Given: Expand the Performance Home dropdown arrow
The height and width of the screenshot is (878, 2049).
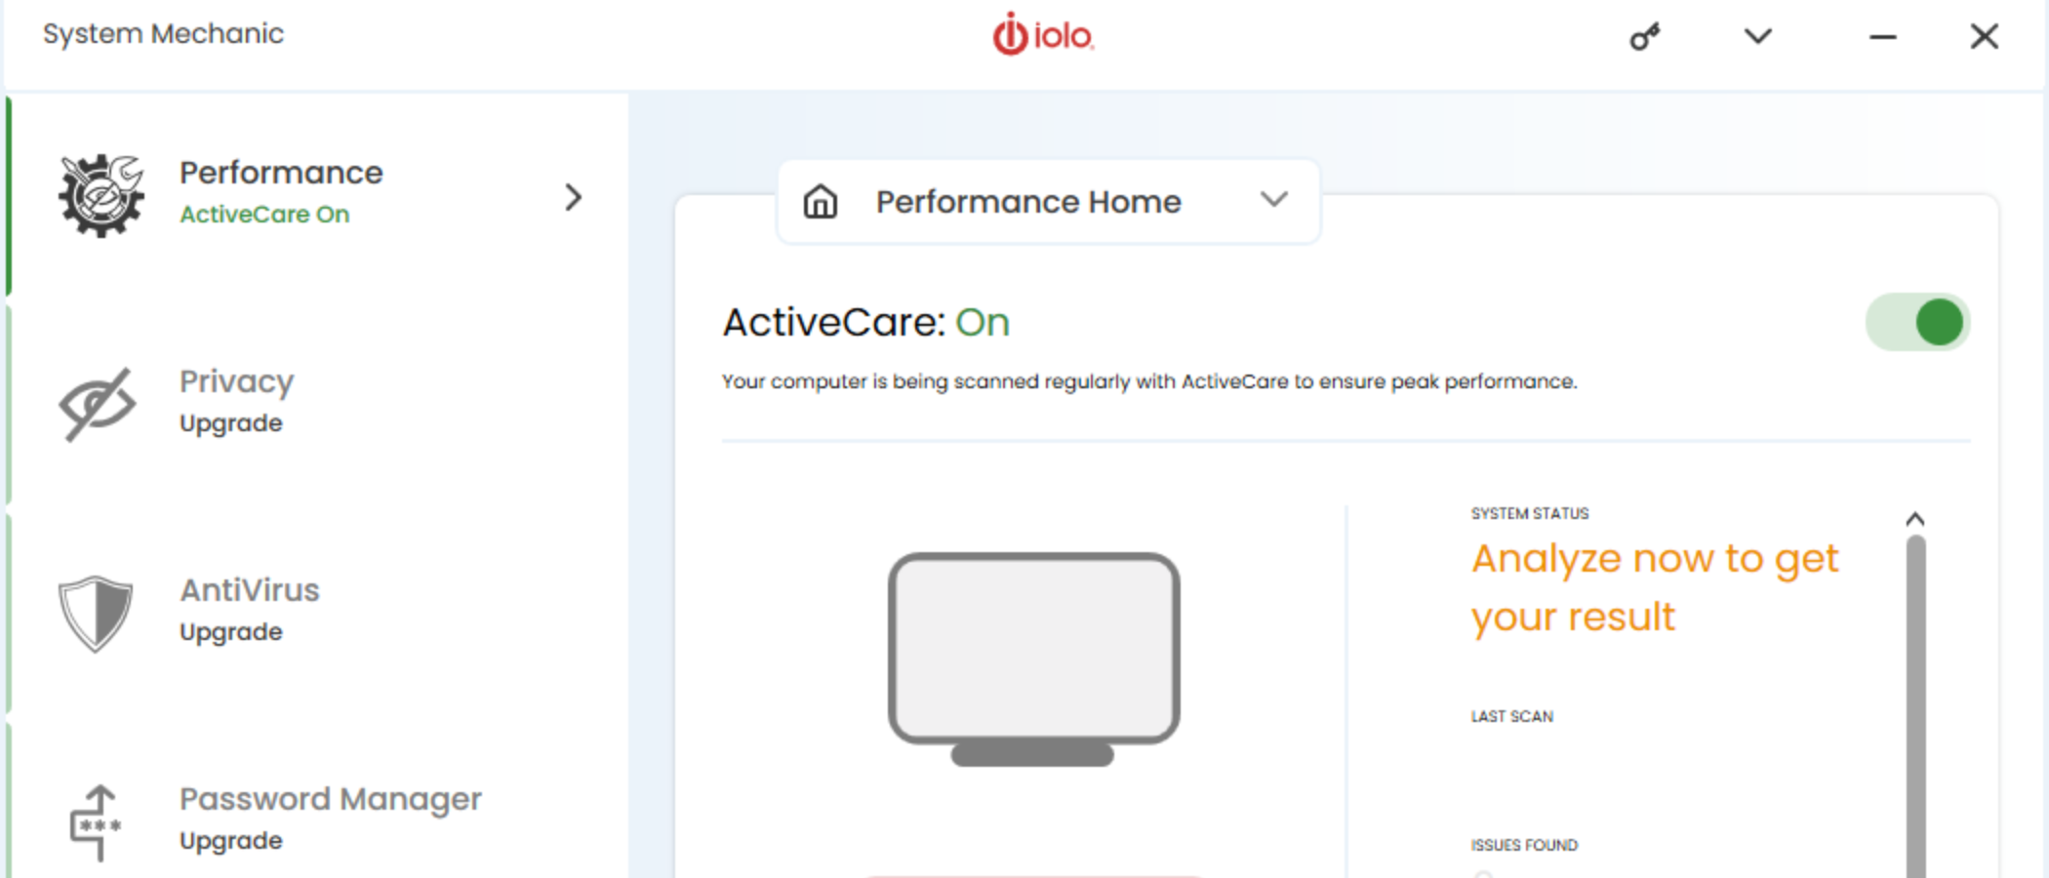Looking at the screenshot, I should [1274, 200].
